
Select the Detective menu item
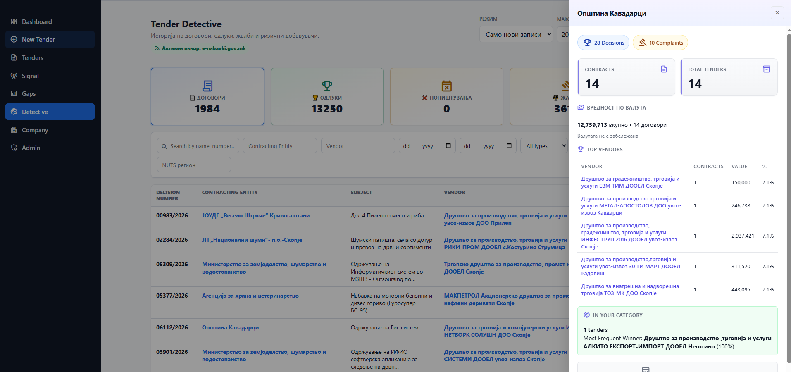(50, 112)
